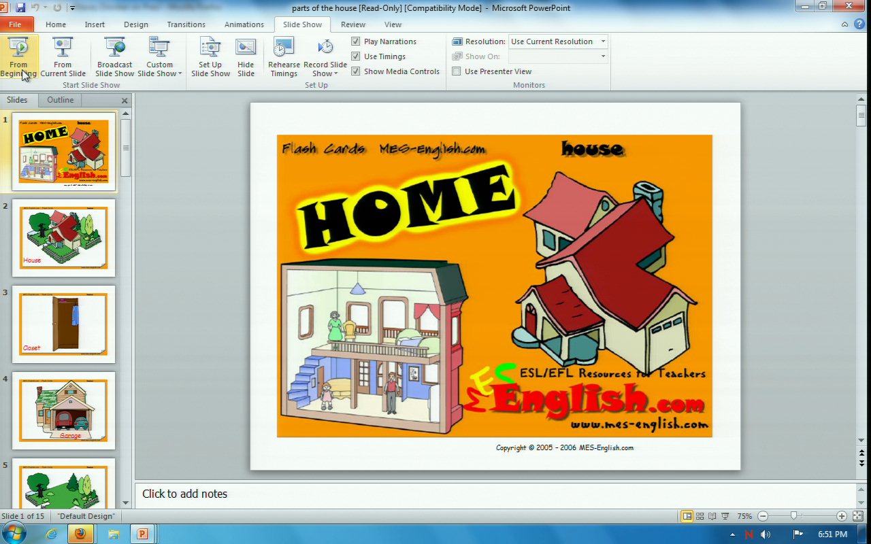Open Broadcast Slide Show
Screen dimensions: 871x544
114,57
